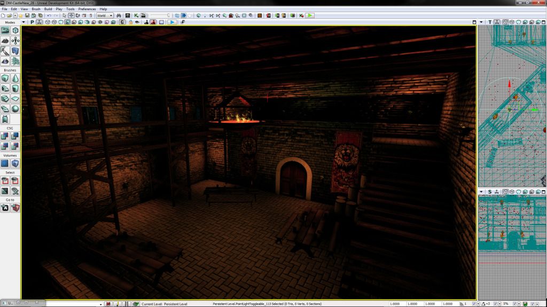
Task: Select the Translate widget mode icon
Action: tap(71, 15)
